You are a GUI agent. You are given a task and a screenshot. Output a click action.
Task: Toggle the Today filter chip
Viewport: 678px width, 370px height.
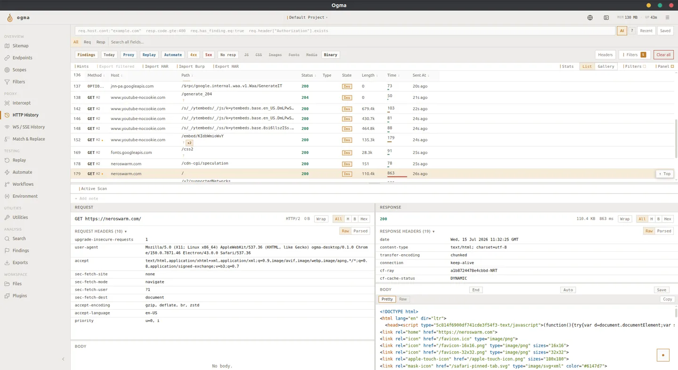coord(109,55)
